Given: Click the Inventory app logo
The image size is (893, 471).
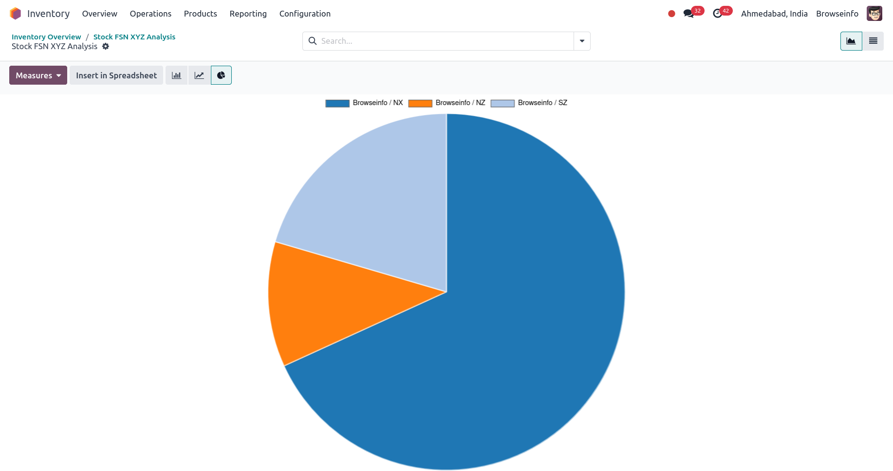Looking at the screenshot, I should pyautogui.click(x=16, y=14).
